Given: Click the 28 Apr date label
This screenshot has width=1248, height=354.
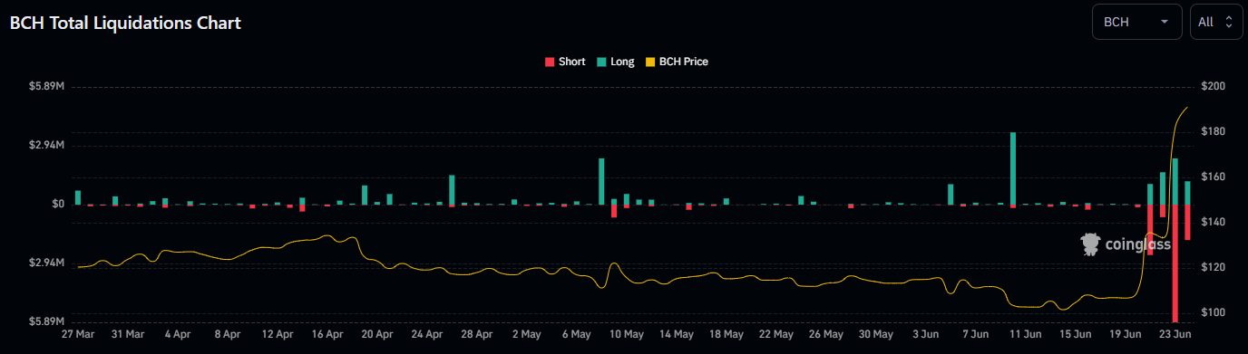Looking at the screenshot, I should click(x=477, y=334).
